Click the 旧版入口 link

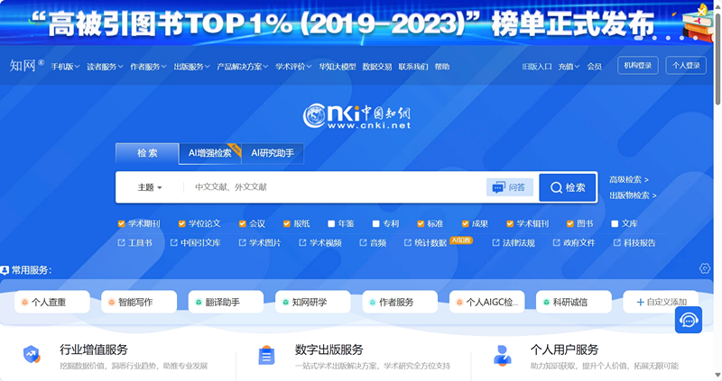tap(537, 67)
